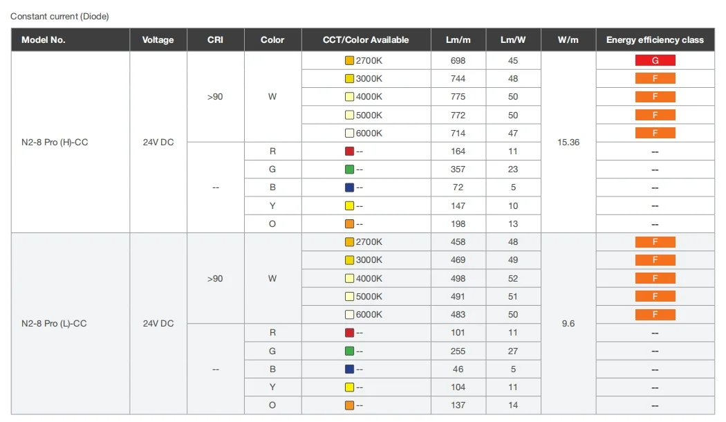Viewport: 726px width, 422px height.
Task: Click the 15.36 W/m value cell
Action: (x=568, y=143)
